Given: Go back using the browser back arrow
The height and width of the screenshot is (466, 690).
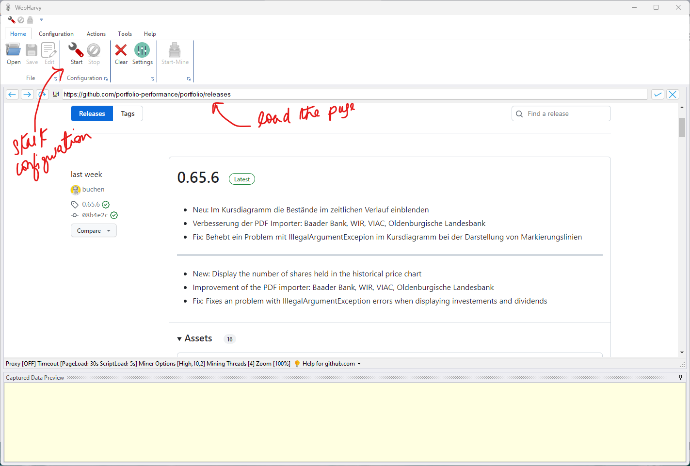Looking at the screenshot, I should coord(13,95).
